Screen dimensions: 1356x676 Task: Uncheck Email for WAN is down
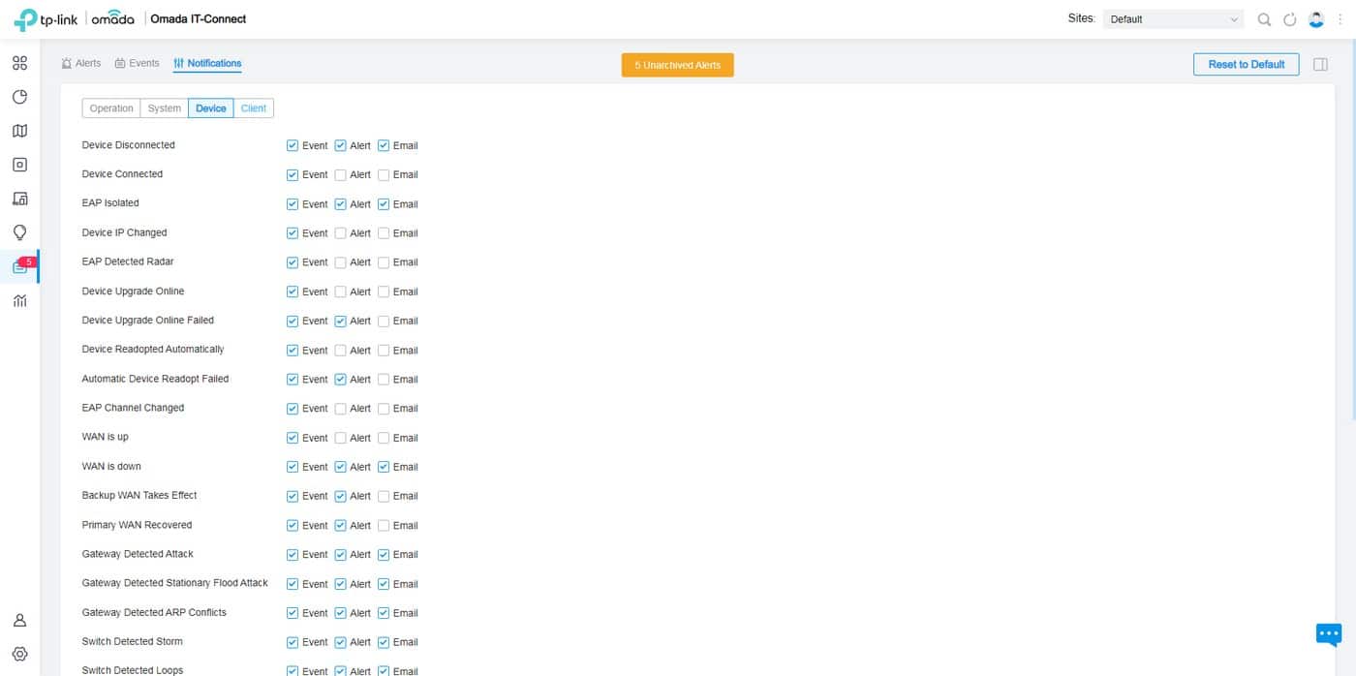coord(384,467)
